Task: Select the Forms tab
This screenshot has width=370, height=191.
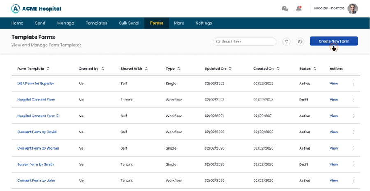Action: click(157, 23)
